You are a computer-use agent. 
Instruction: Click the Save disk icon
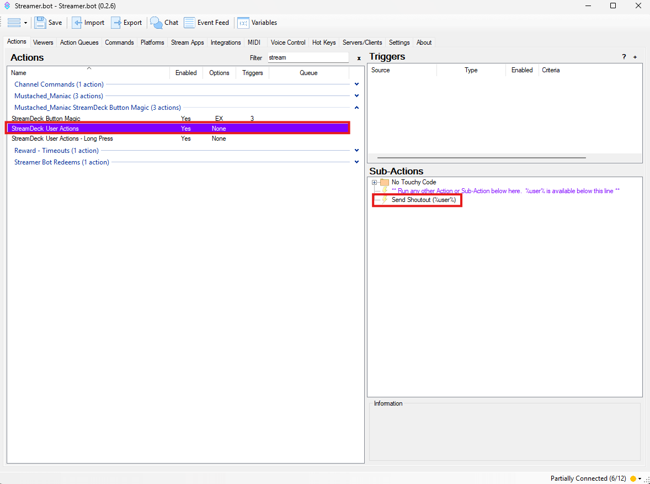[40, 23]
